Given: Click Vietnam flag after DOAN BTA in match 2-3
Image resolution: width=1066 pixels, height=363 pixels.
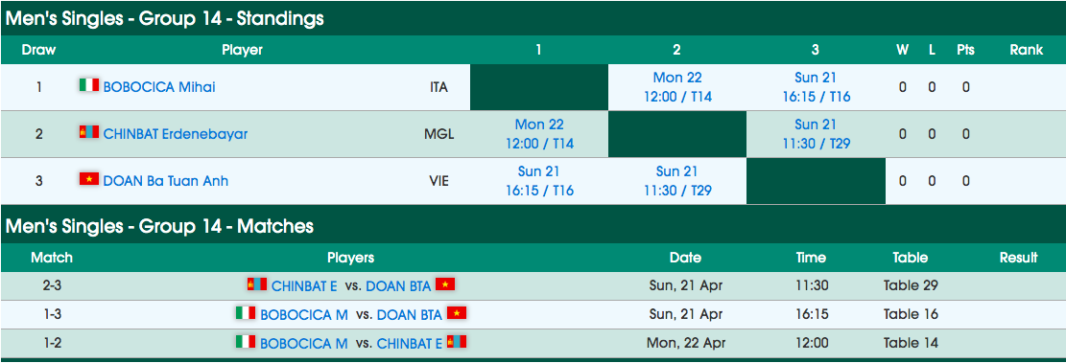Looking at the screenshot, I should (x=444, y=285).
